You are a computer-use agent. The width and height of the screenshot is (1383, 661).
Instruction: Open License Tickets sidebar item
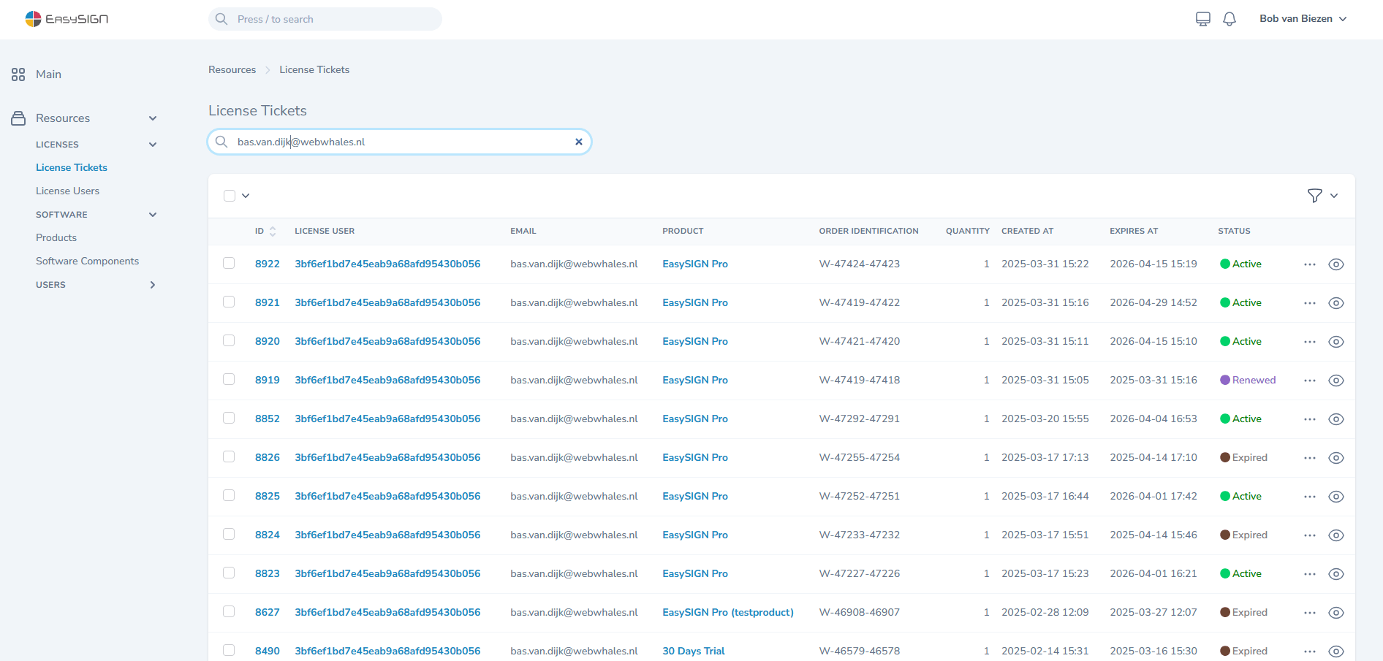click(x=72, y=167)
